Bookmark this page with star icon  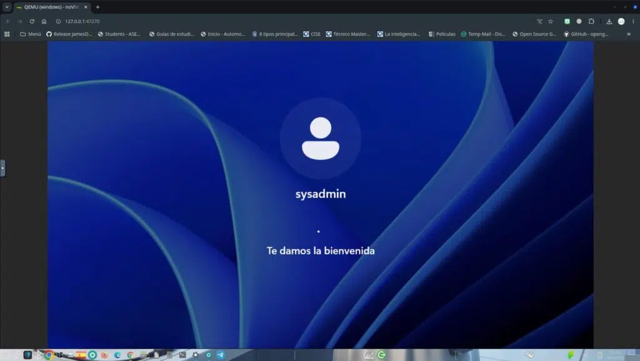pos(551,21)
